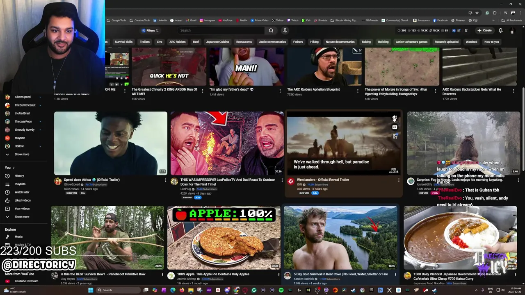
Task: Open the Twitch bookmark
Action: pos(292,20)
